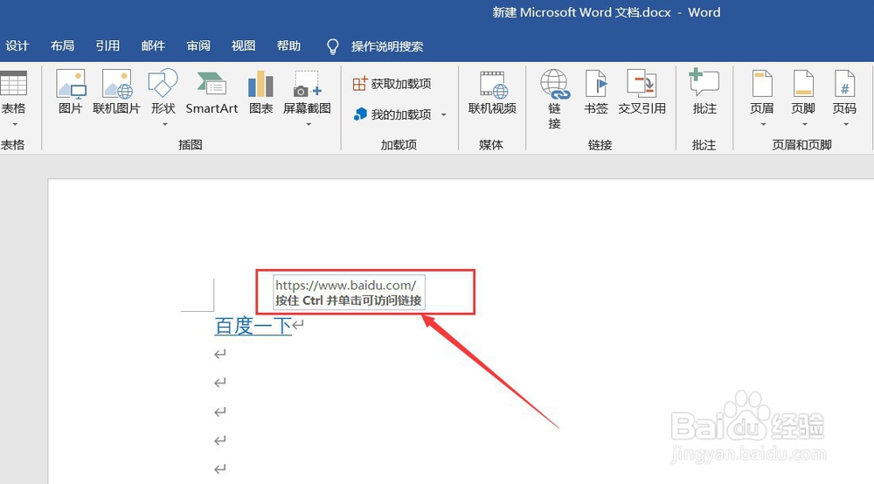Open the Footer (页脚) menu icon
This screenshot has width=874, height=484.
[803, 85]
